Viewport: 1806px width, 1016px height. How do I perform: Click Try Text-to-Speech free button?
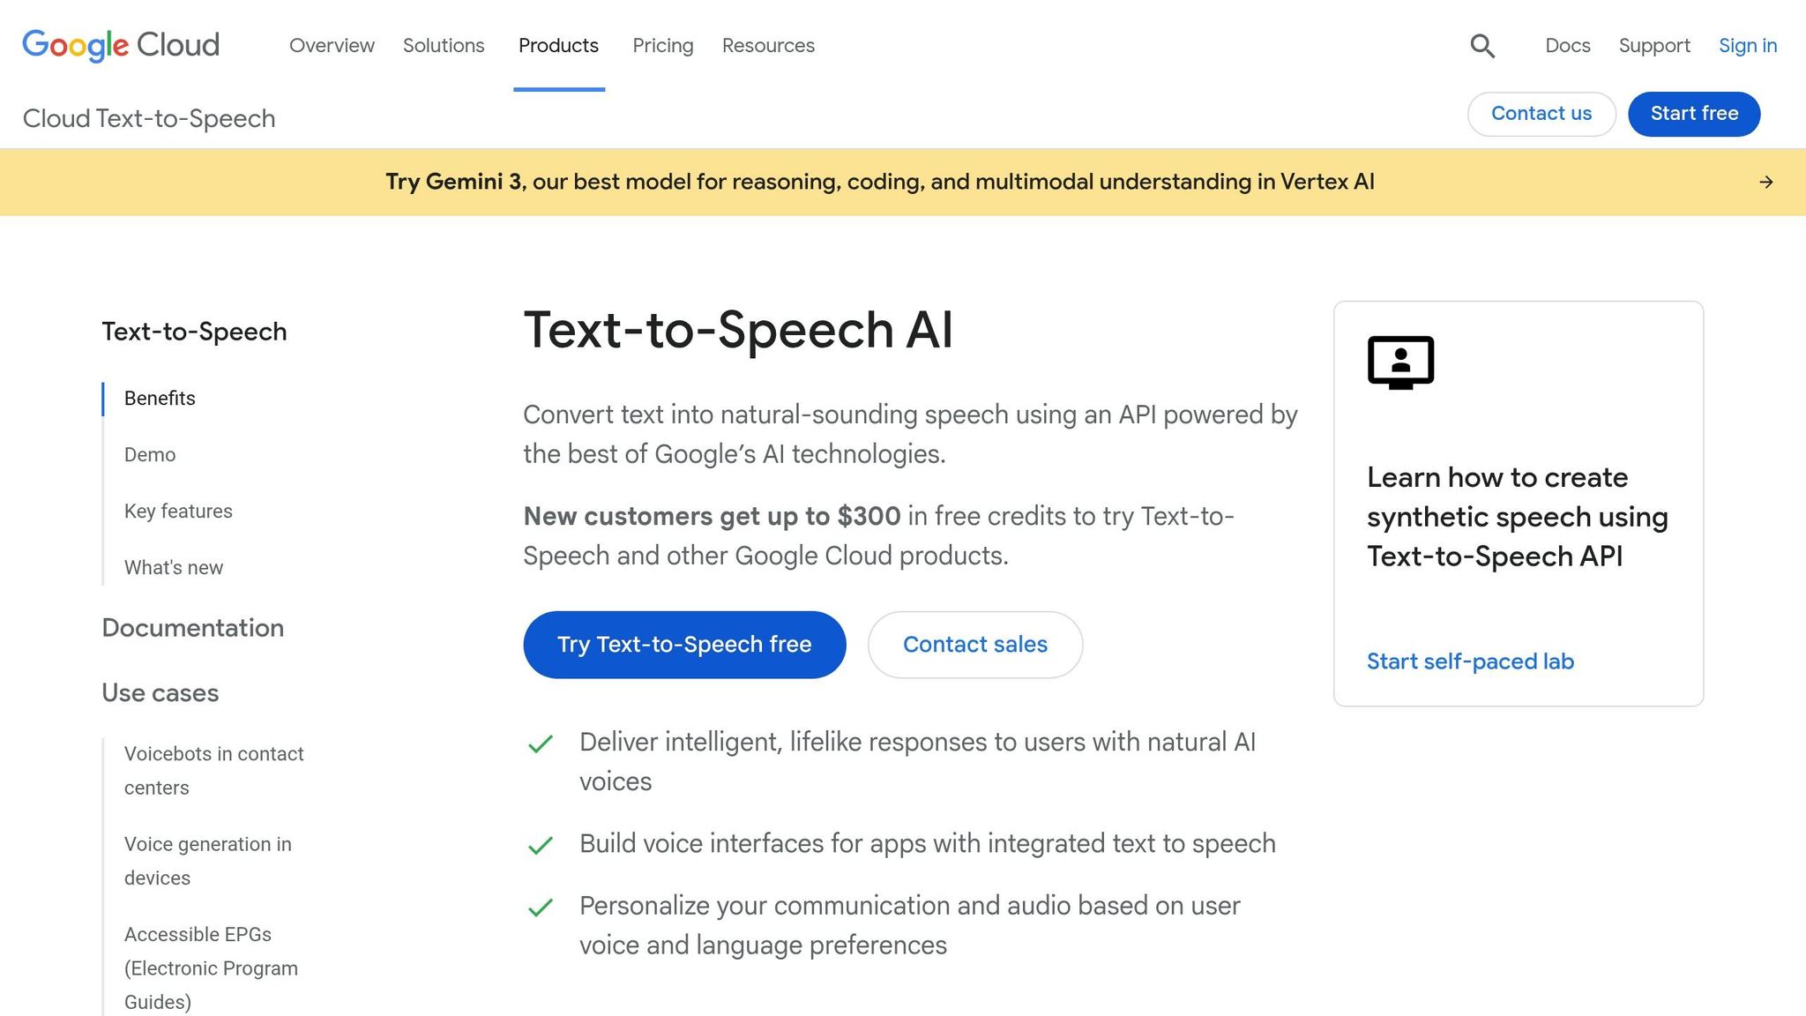684,645
